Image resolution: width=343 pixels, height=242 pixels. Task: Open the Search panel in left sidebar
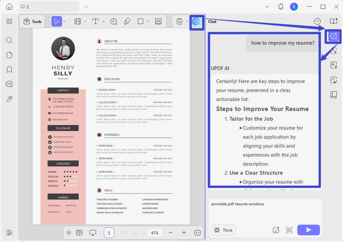point(9,40)
